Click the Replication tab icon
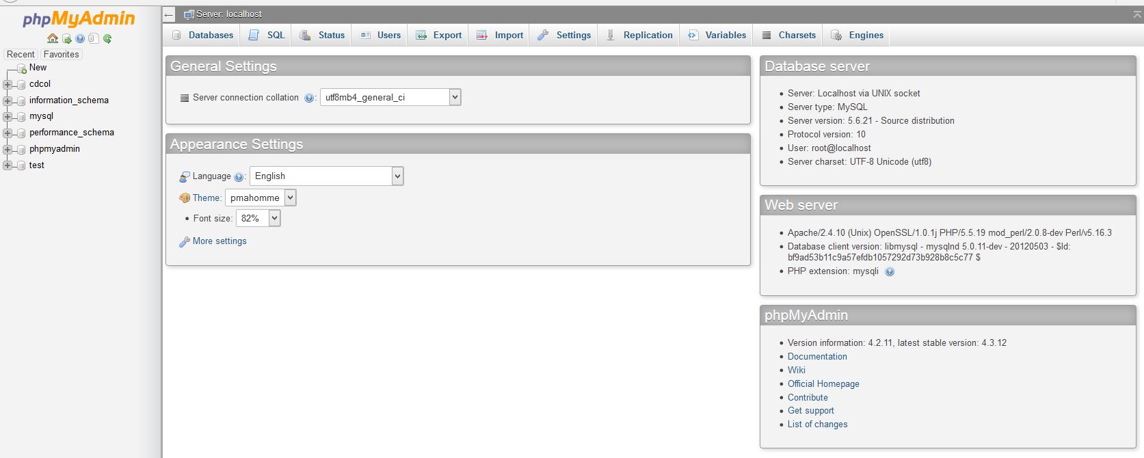 (611, 35)
